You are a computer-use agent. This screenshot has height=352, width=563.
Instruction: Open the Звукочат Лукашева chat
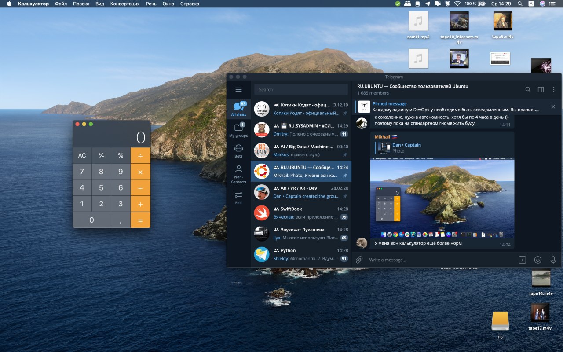pyautogui.click(x=301, y=234)
